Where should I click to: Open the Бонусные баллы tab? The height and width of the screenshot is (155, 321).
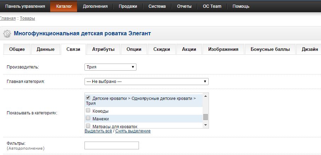tap(270, 49)
